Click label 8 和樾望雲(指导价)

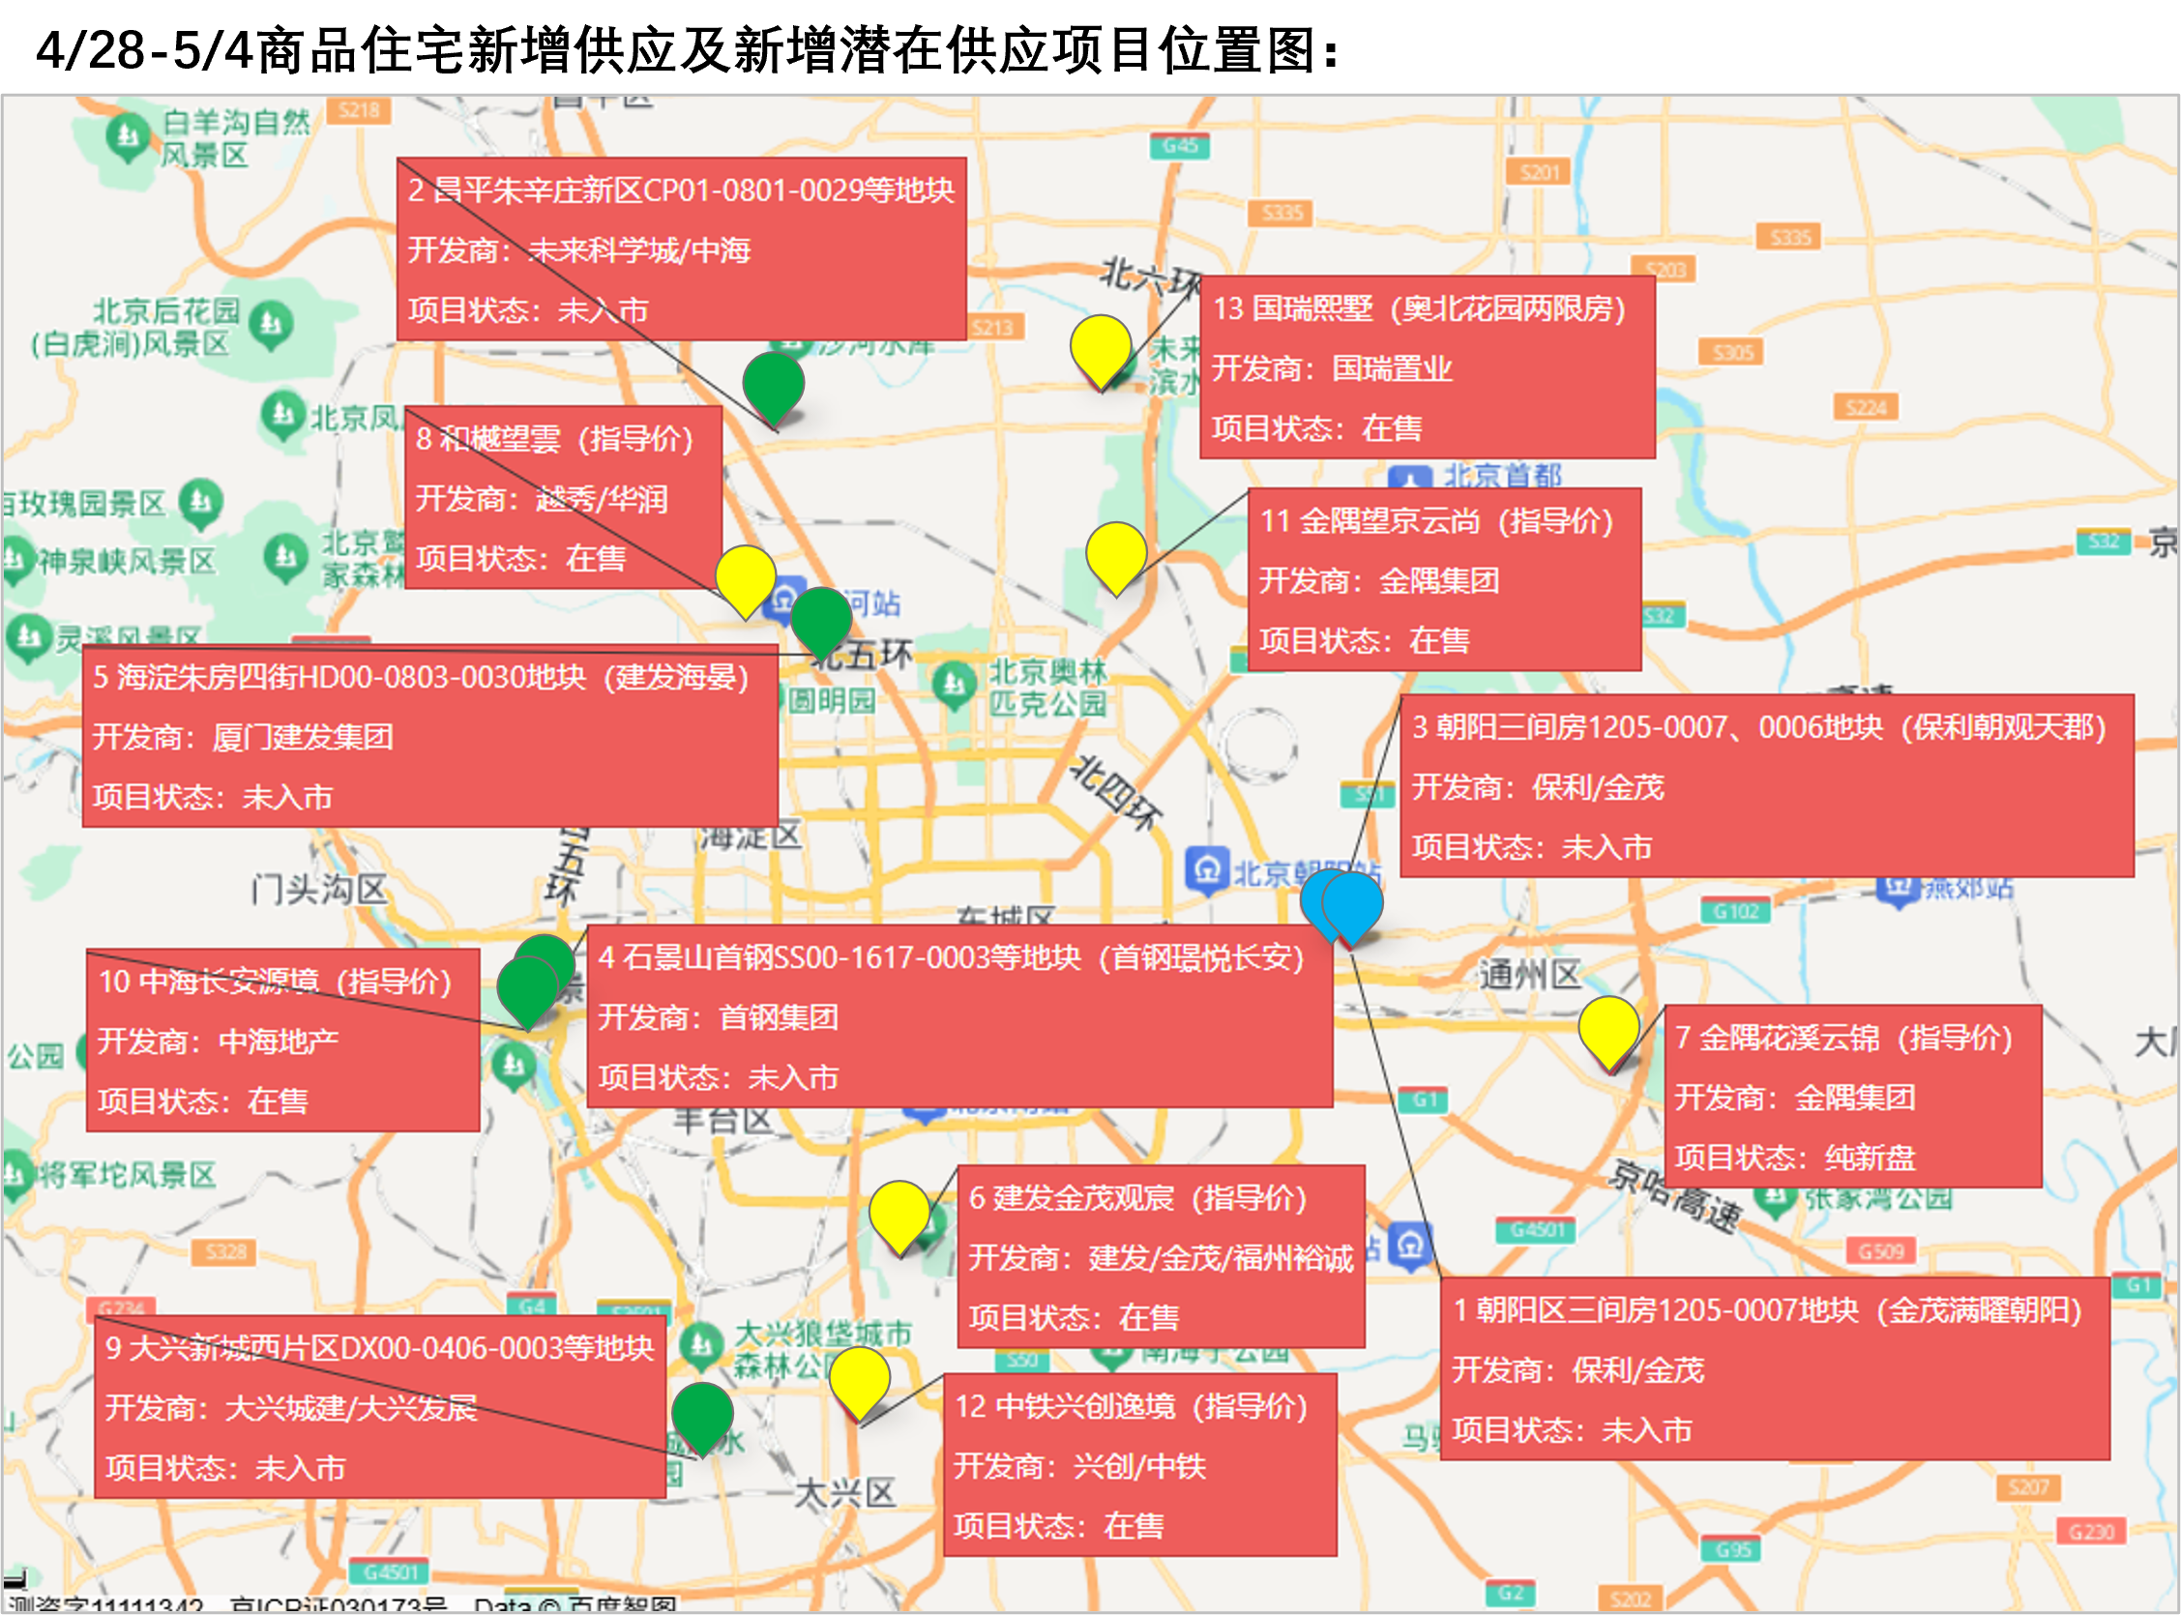563,498
